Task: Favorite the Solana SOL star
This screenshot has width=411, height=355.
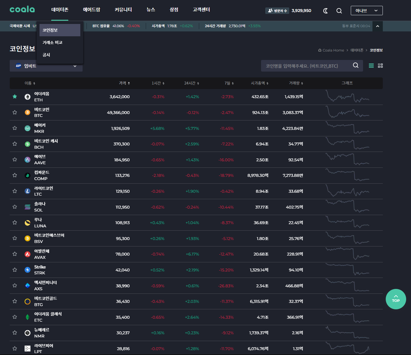Action: coord(15,207)
